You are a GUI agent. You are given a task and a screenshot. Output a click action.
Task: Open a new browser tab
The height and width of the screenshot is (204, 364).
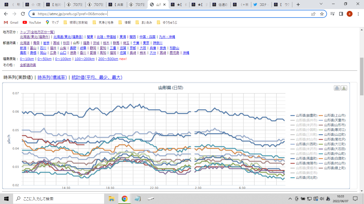(298, 5)
